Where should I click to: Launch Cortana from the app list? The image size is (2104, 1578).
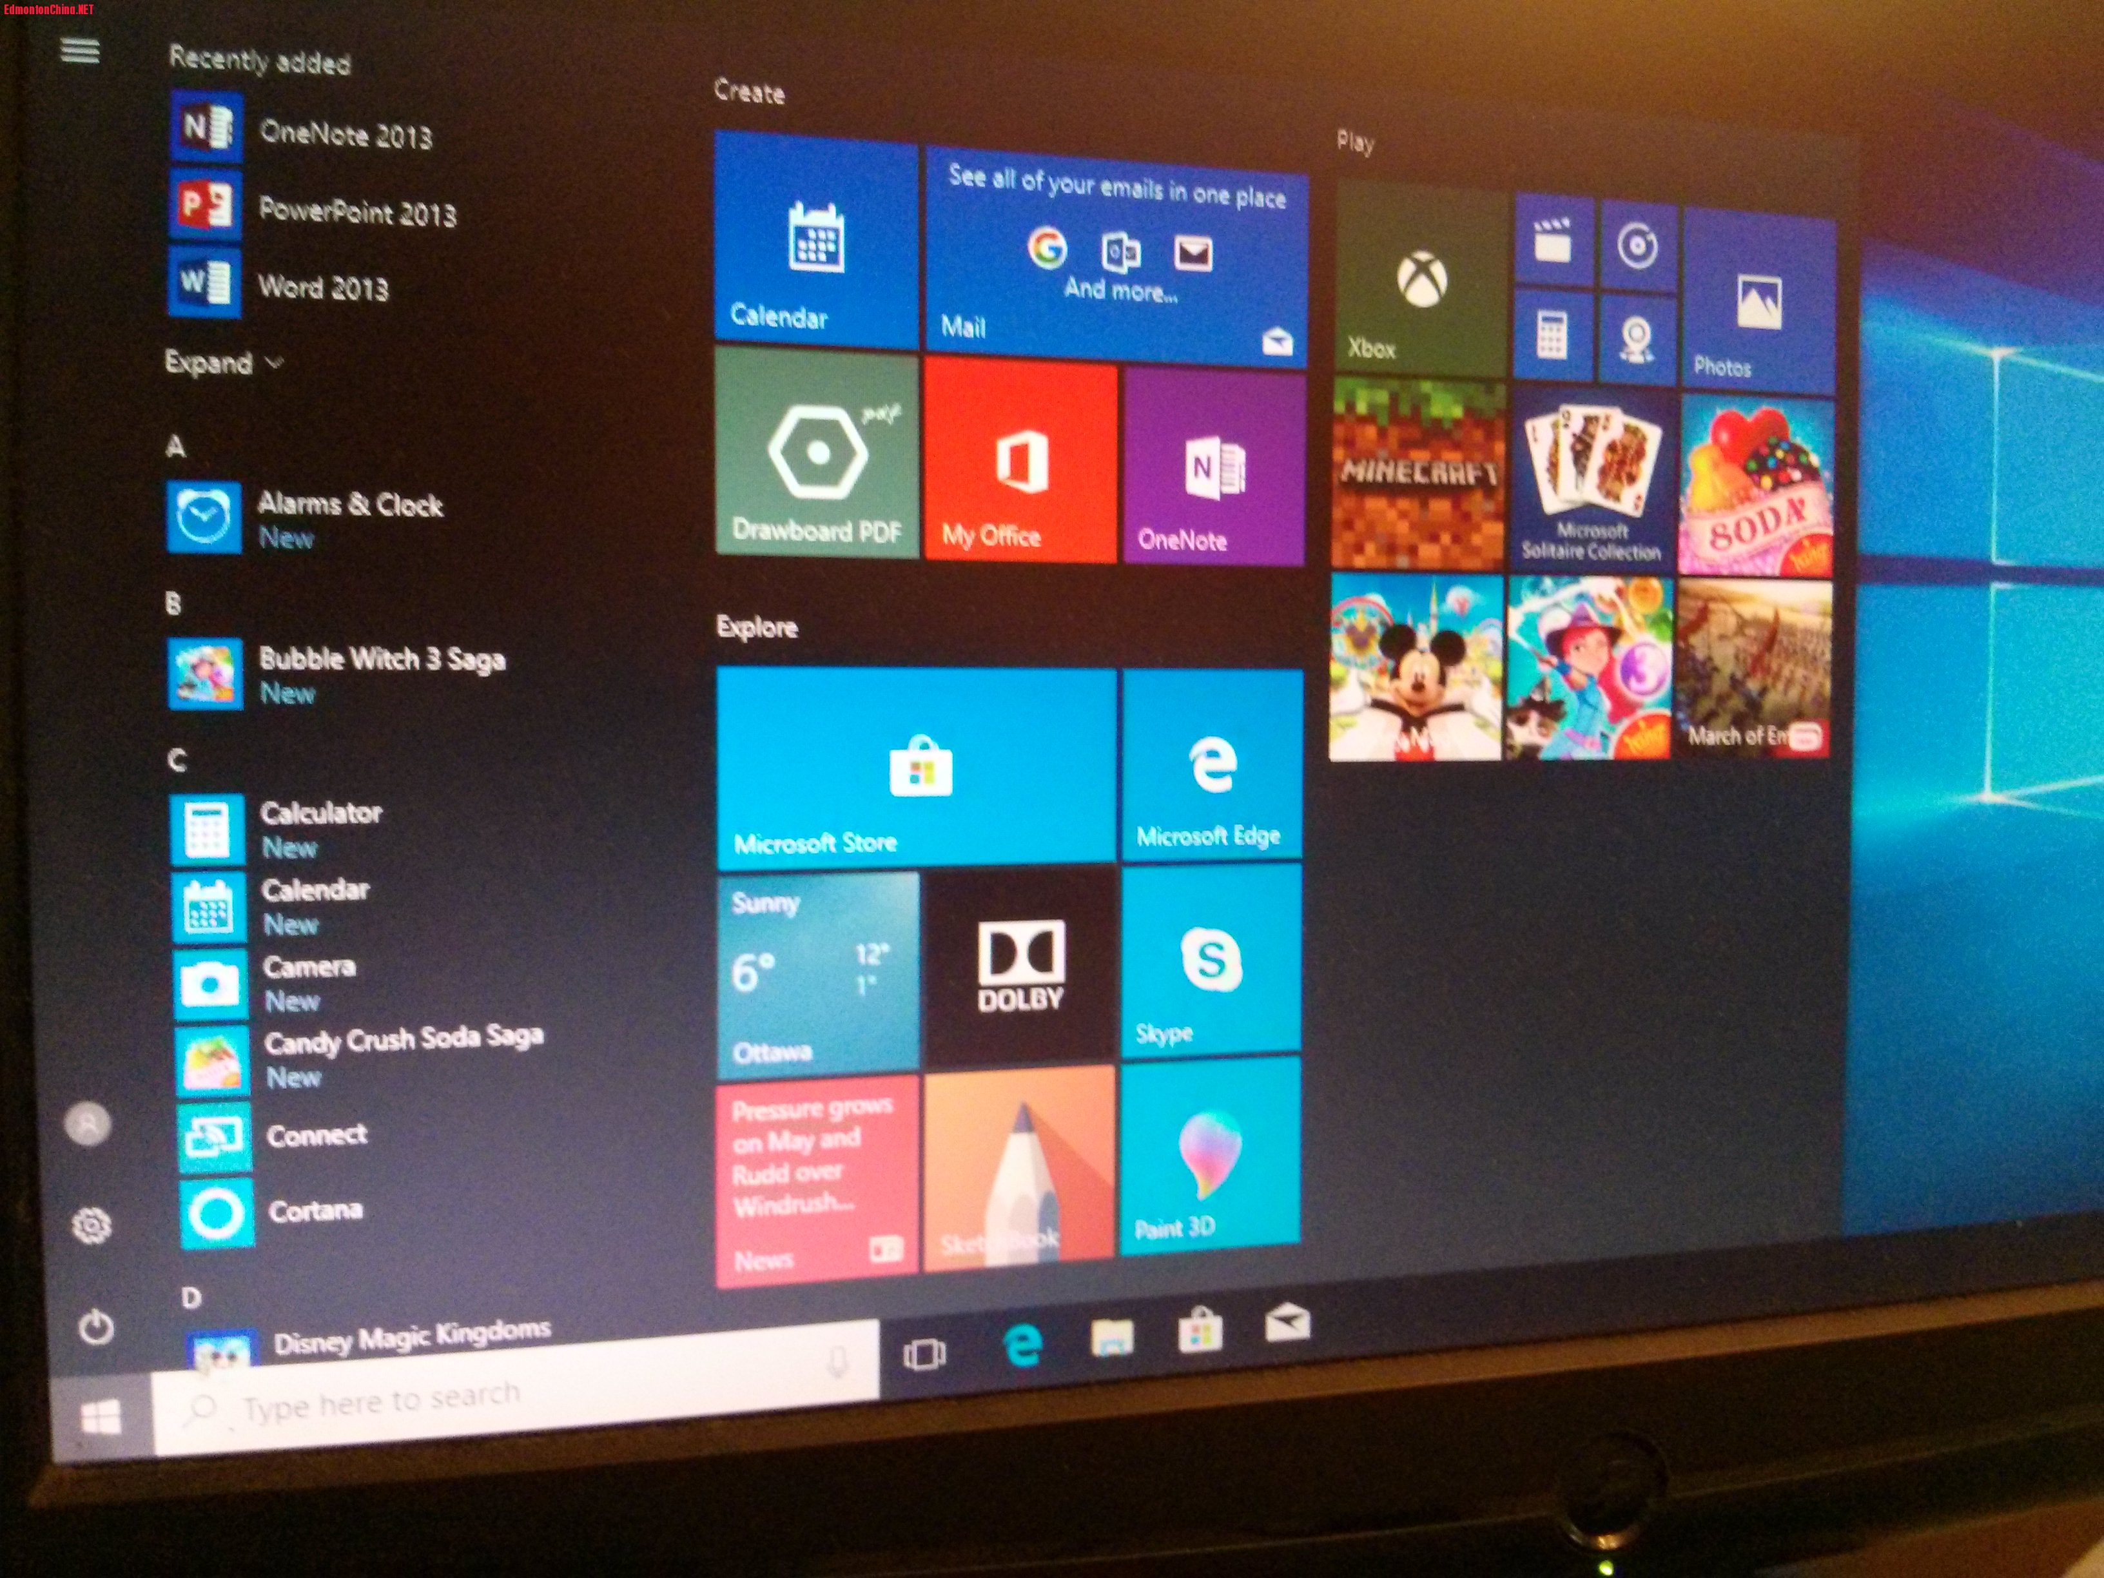click(x=272, y=1212)
